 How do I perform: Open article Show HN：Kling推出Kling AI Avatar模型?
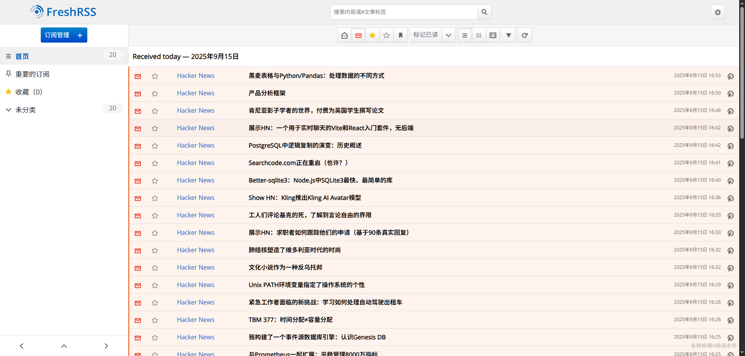pyautogui.click(x=305, y=198)
